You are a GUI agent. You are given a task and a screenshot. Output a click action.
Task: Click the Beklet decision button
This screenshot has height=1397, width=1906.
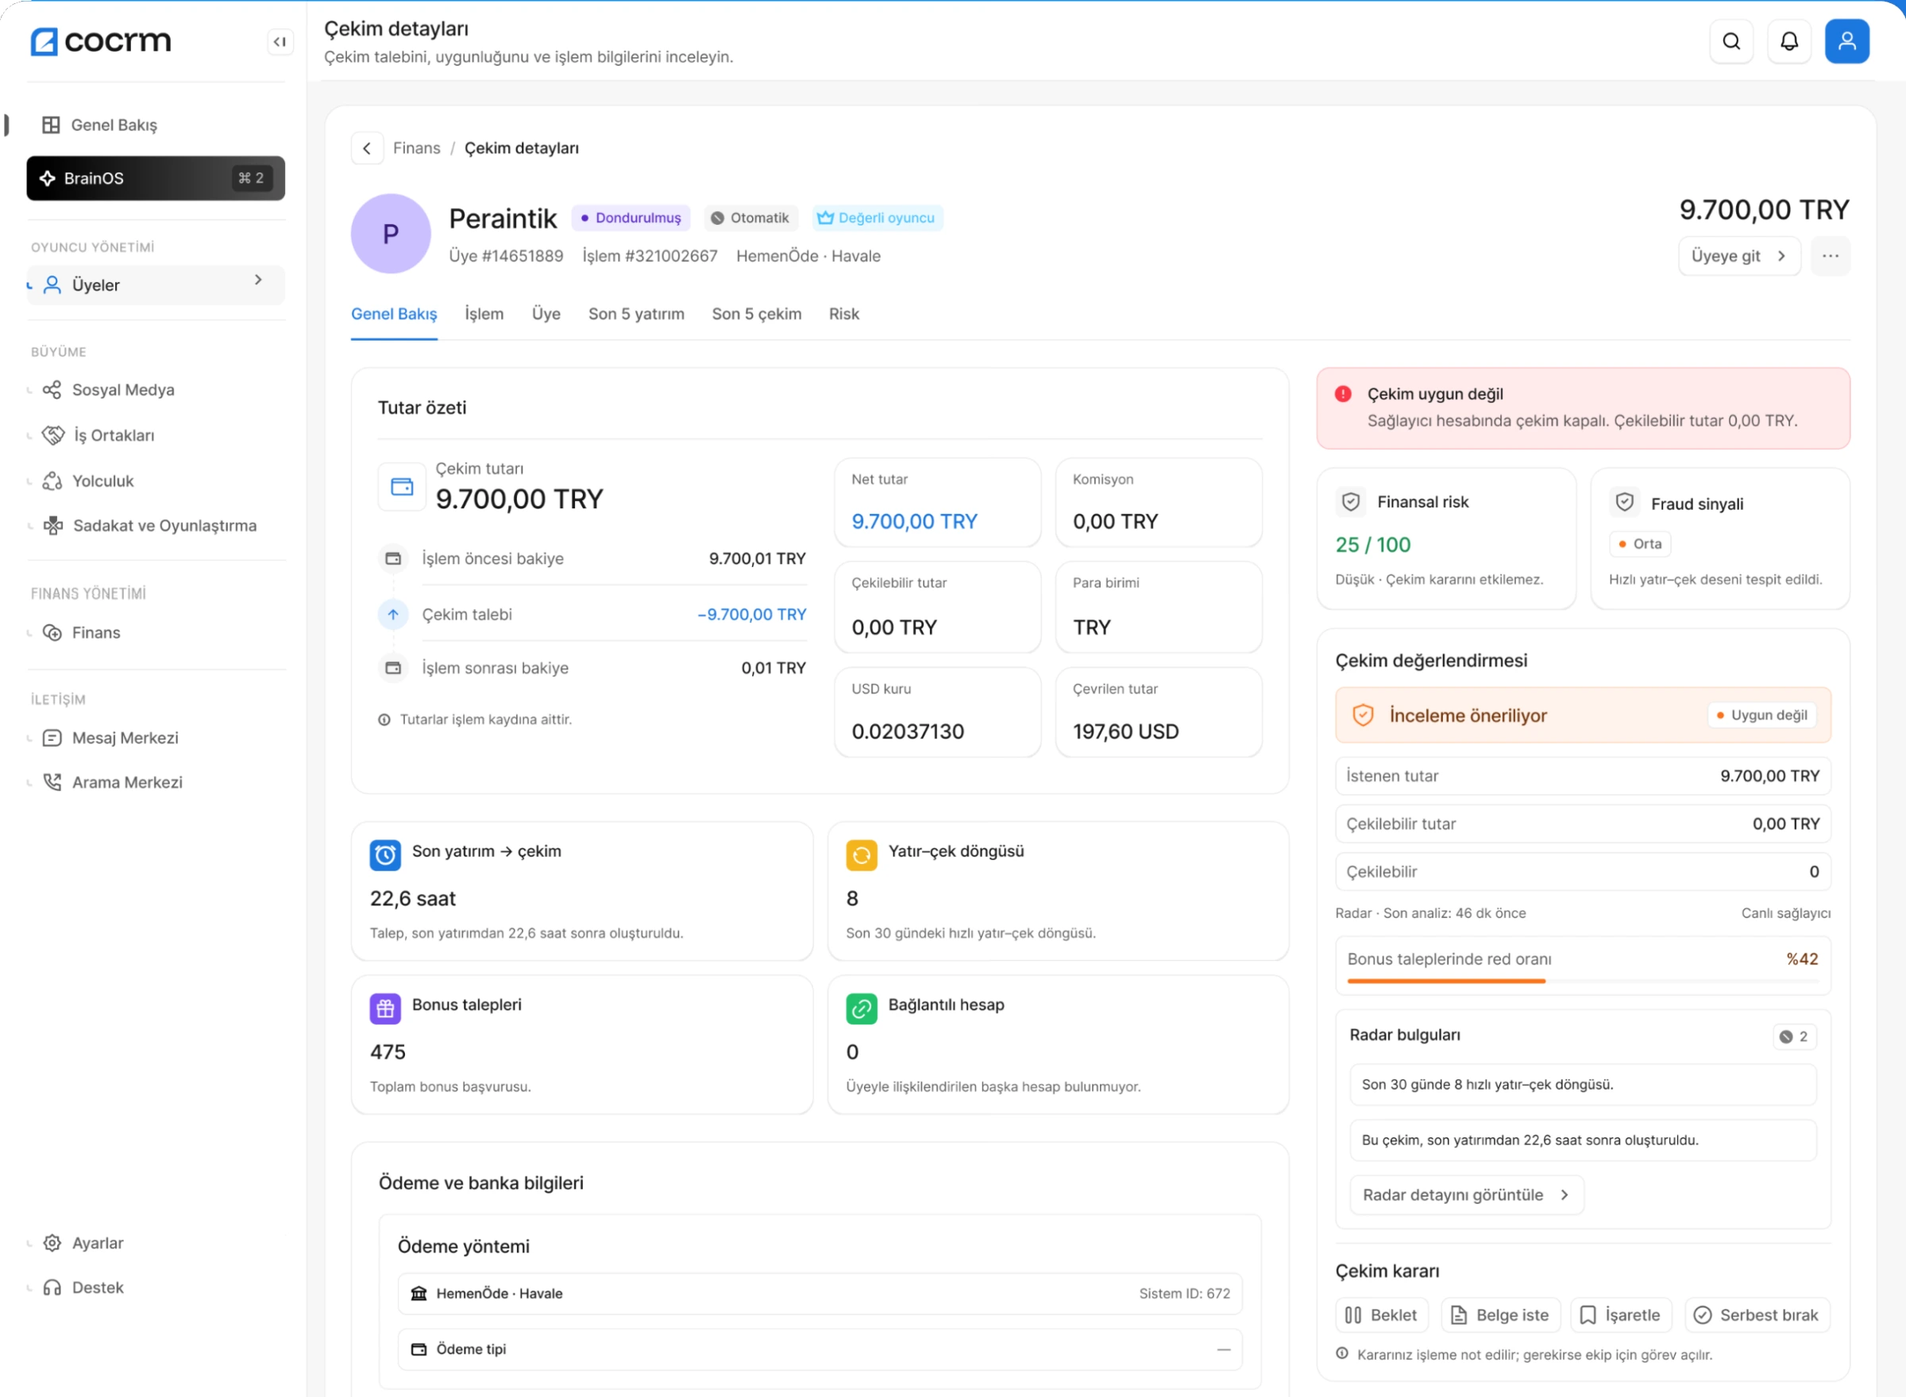(x=1382, y=1316)
